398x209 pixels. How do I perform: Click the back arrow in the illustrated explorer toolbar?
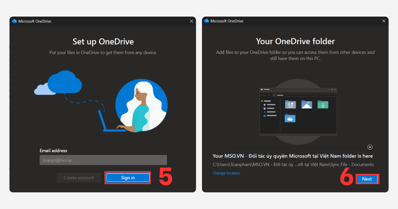pyautogui.click(x=261, y=95)
